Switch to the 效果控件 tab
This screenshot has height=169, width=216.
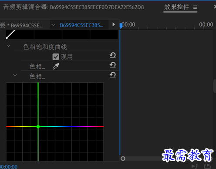(x=176, y=7)
